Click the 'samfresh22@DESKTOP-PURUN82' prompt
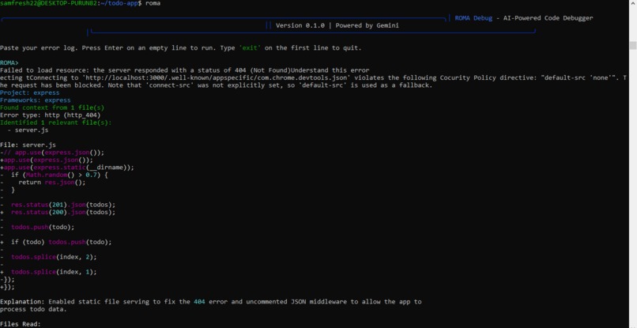This screenshot has height=328, width=637. [x=48, y=3]
